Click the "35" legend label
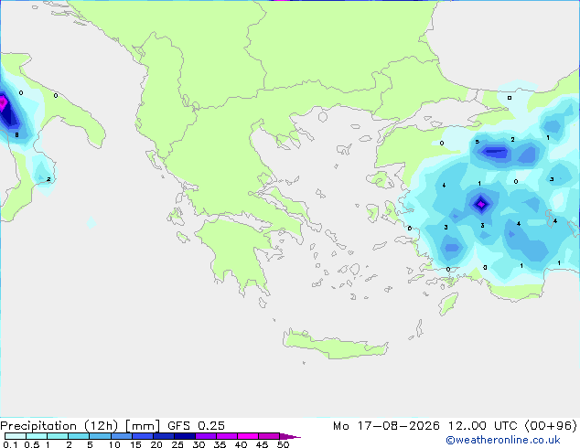 (220, 444)
